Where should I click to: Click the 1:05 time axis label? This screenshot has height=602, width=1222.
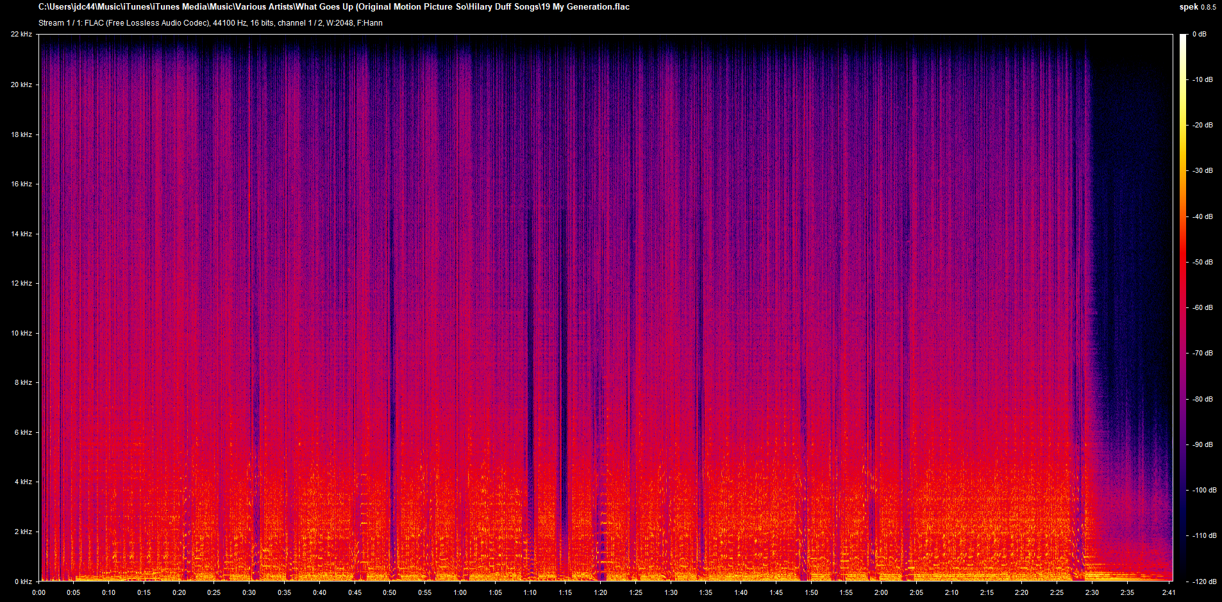pyautogui.click(x=495, y=592)
